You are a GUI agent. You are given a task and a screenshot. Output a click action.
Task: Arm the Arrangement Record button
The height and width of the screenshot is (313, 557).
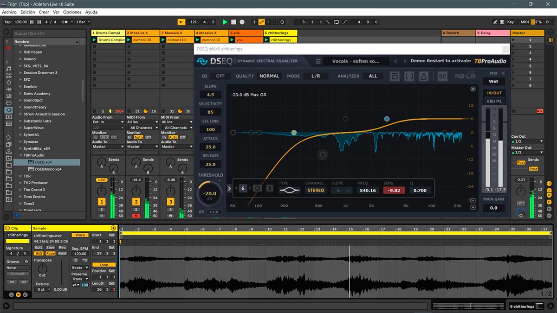(242, 22)
